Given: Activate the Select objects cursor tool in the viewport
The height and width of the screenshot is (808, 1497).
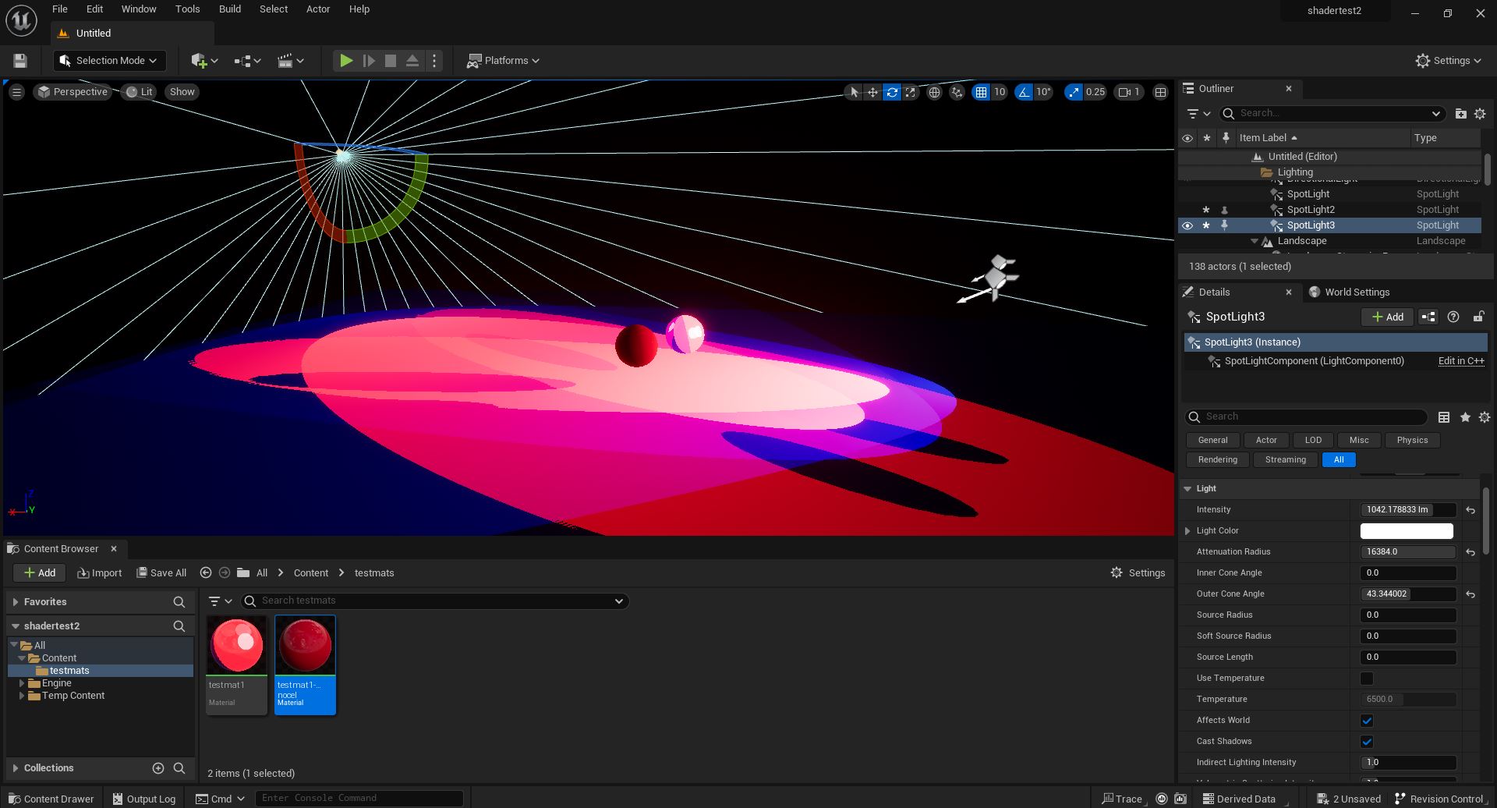Looking at the screenshot, I should pos(854,92).
